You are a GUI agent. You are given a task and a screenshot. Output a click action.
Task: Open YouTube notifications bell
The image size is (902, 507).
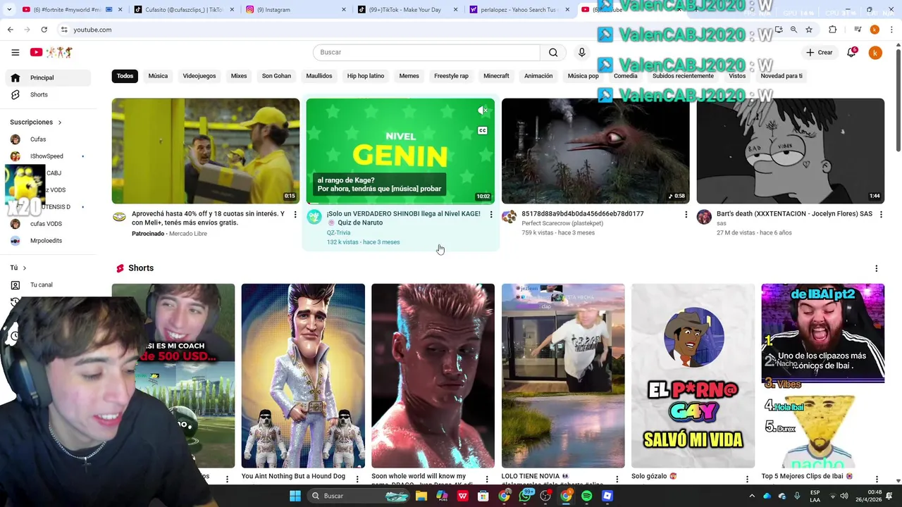[x=851, y=52]
